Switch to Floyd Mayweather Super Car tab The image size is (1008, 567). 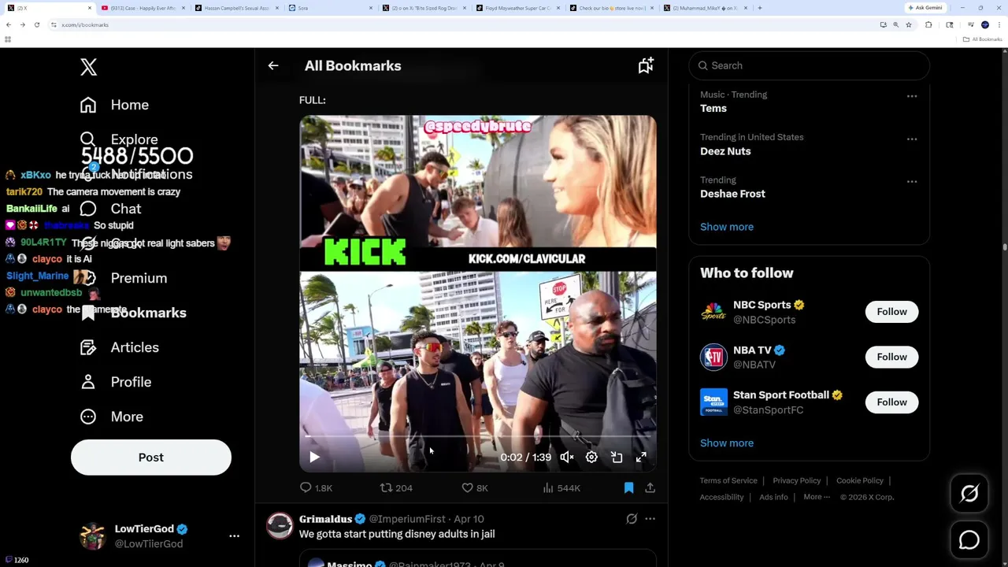click(x=517, y=8)
